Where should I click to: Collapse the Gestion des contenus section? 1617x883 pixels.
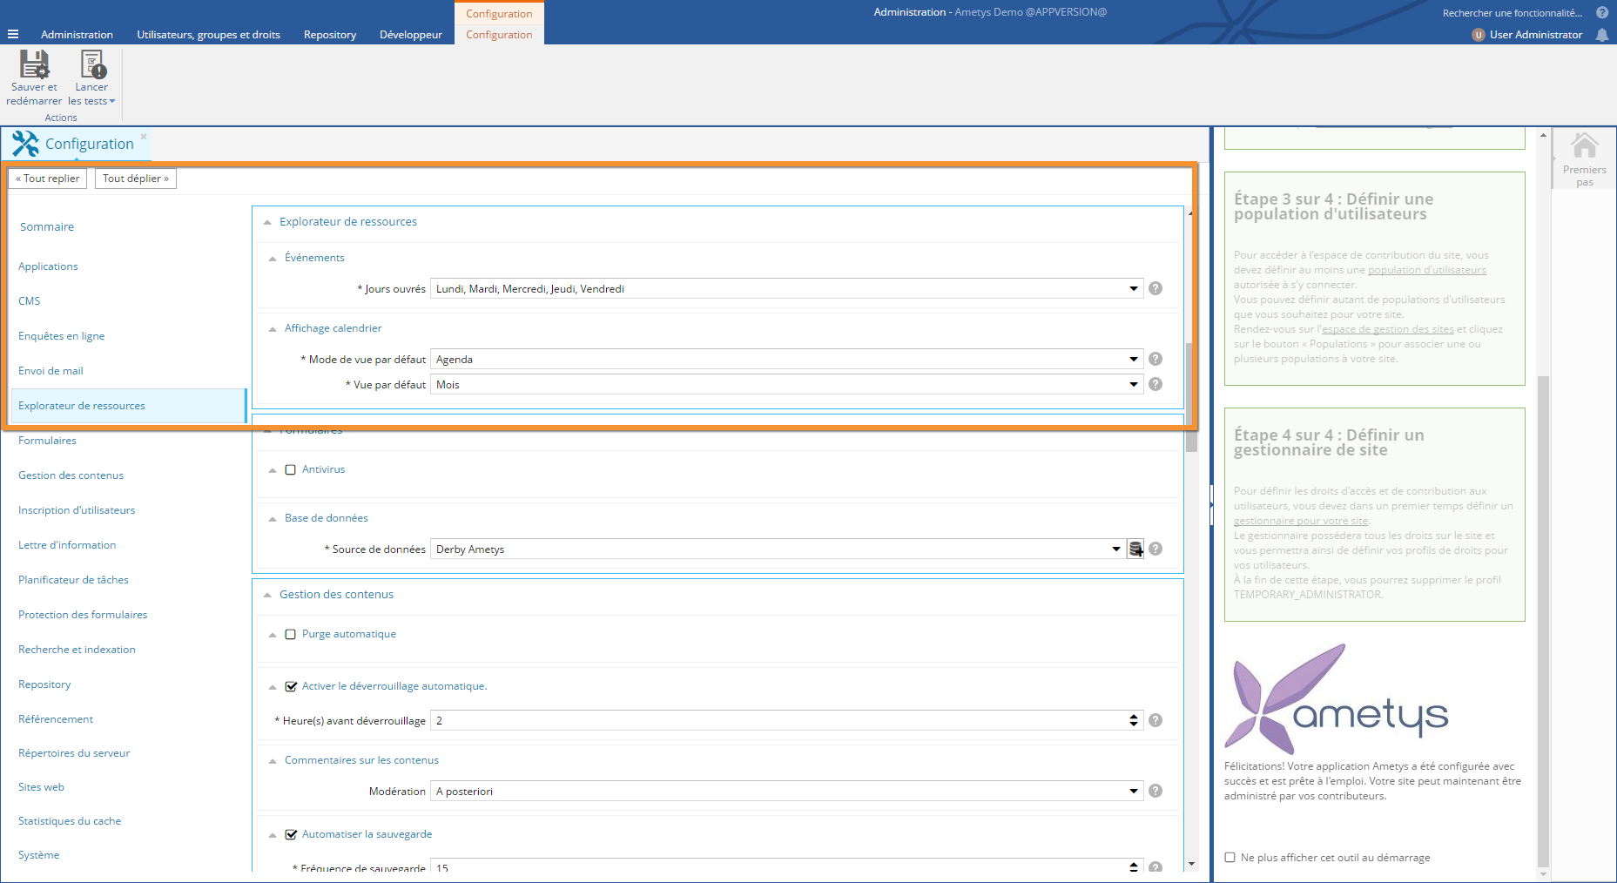[267, 596]
